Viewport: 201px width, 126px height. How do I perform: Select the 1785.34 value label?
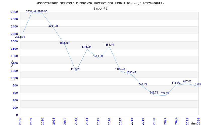pos(86,47)
